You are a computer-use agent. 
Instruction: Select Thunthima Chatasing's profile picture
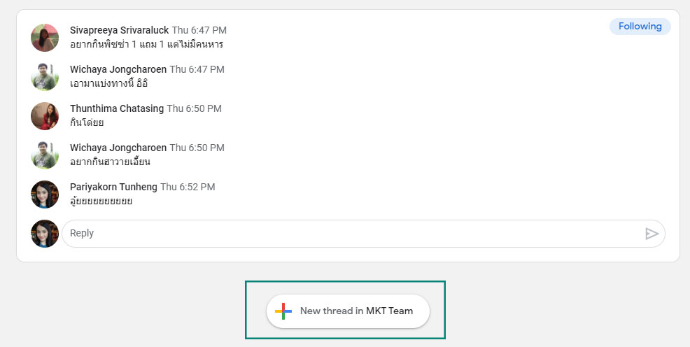(x=45, y=116)
